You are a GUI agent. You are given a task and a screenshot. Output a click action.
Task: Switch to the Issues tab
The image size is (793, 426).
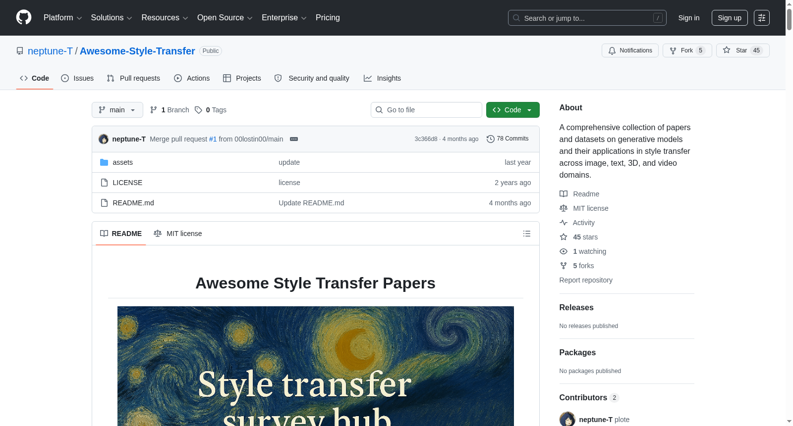point(77,78)
